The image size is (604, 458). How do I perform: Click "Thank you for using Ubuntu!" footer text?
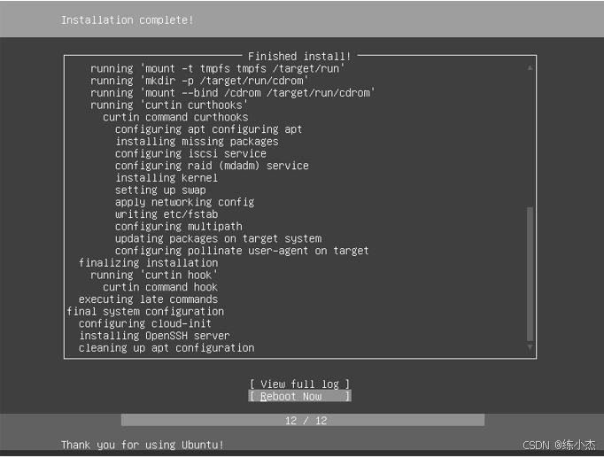coord(143,445)
